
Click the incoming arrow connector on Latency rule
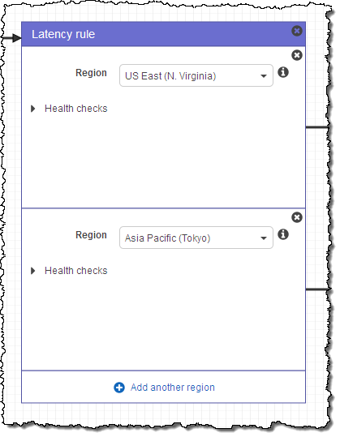tap(11, 38)
